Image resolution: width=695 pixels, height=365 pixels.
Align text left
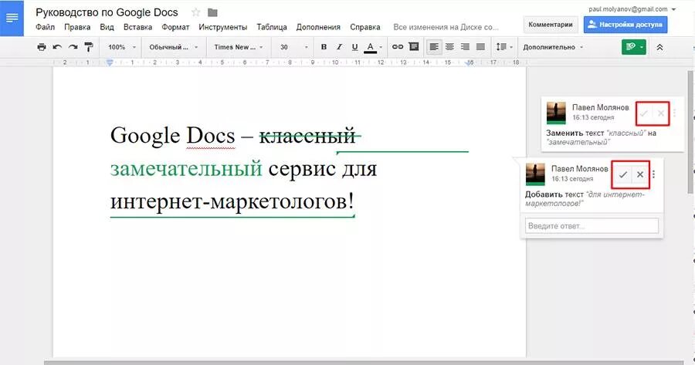click(x=434, y=47)
